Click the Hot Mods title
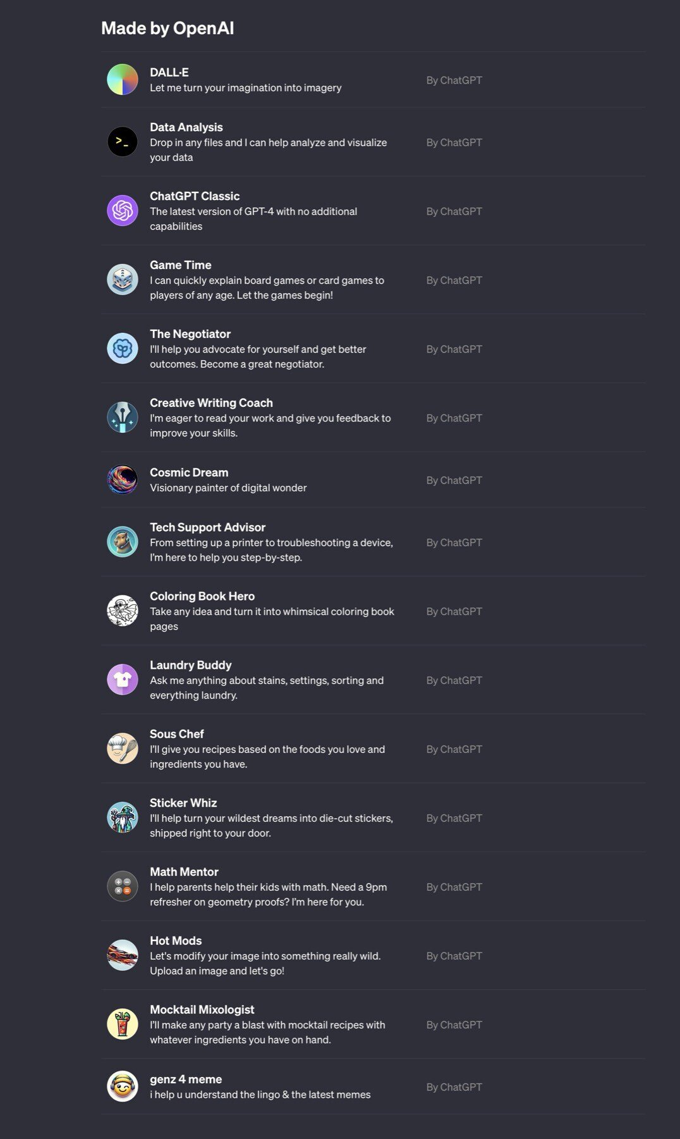Image resolution: width=680 pixels, height=1139 pixels. pos(176,941)
